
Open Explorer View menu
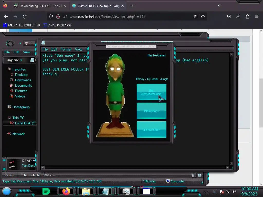coord(26,52)
